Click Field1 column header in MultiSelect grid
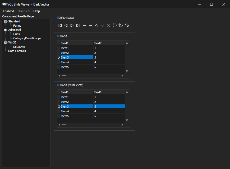 point(77,92)
